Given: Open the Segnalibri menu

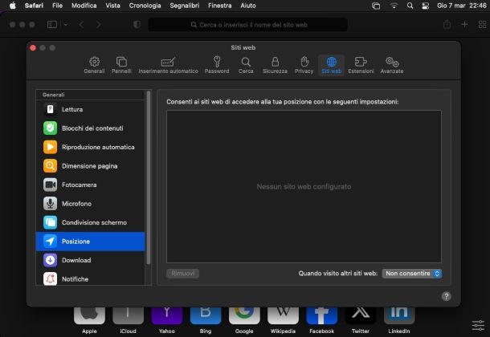Looking at the screenshot, I should click(x=184, y=6).
